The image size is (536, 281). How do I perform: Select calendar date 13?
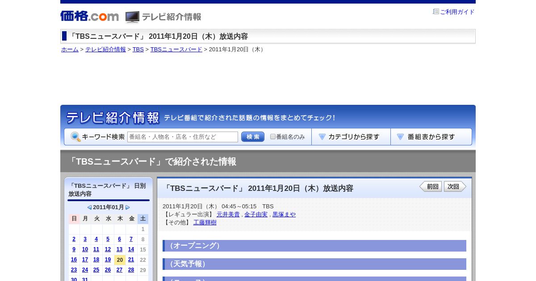coord(119,249)
